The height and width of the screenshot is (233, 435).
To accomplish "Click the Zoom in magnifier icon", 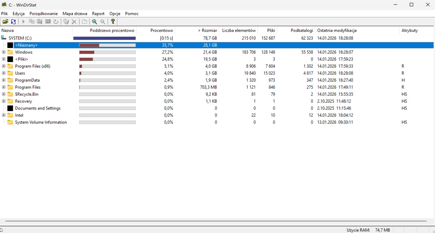I will 95,22.
